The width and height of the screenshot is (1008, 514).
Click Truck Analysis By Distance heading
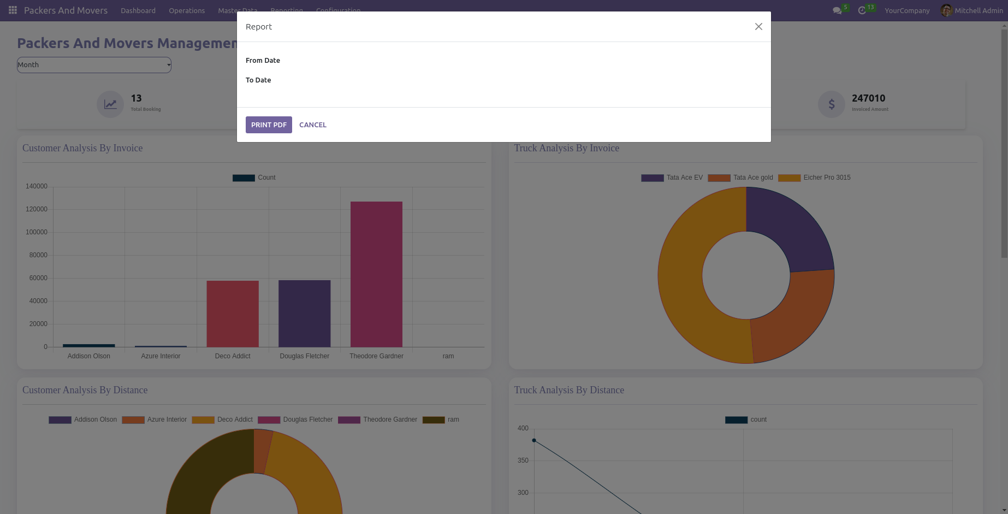[569, 390]
